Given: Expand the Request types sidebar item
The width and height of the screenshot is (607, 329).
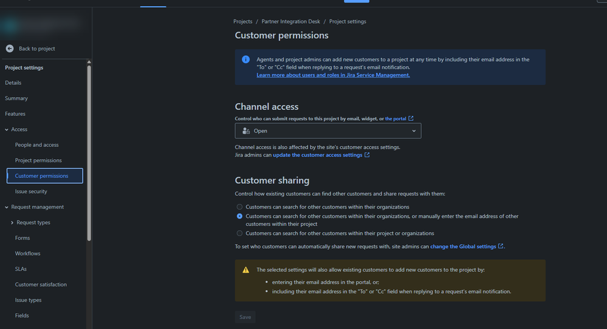Looking at the screenshot, I should pyautogui.click(x=12, y=223).
